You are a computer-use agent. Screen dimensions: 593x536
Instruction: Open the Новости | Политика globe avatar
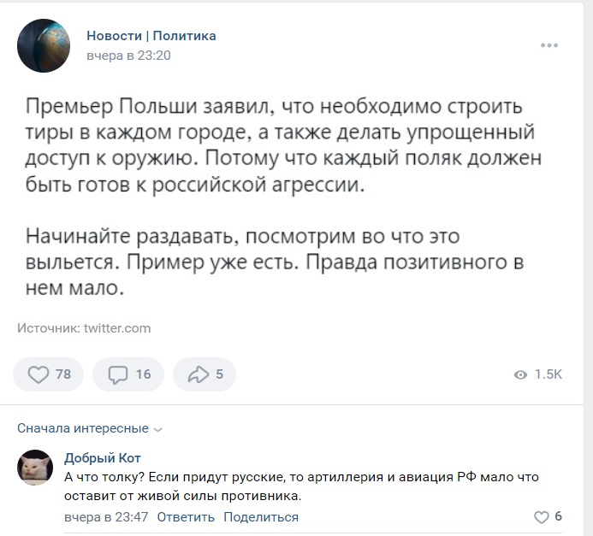click(x=44, y=45)
